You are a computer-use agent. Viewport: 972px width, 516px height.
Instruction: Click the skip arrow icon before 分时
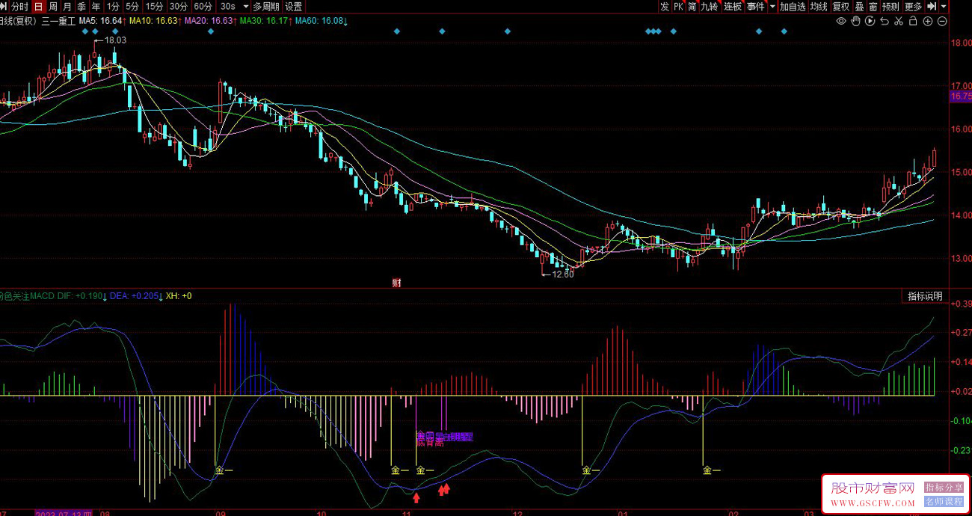(x=3, y=7)
